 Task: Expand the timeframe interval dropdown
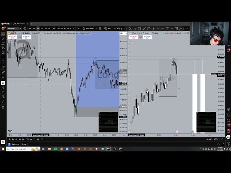(x=74, y=28)
